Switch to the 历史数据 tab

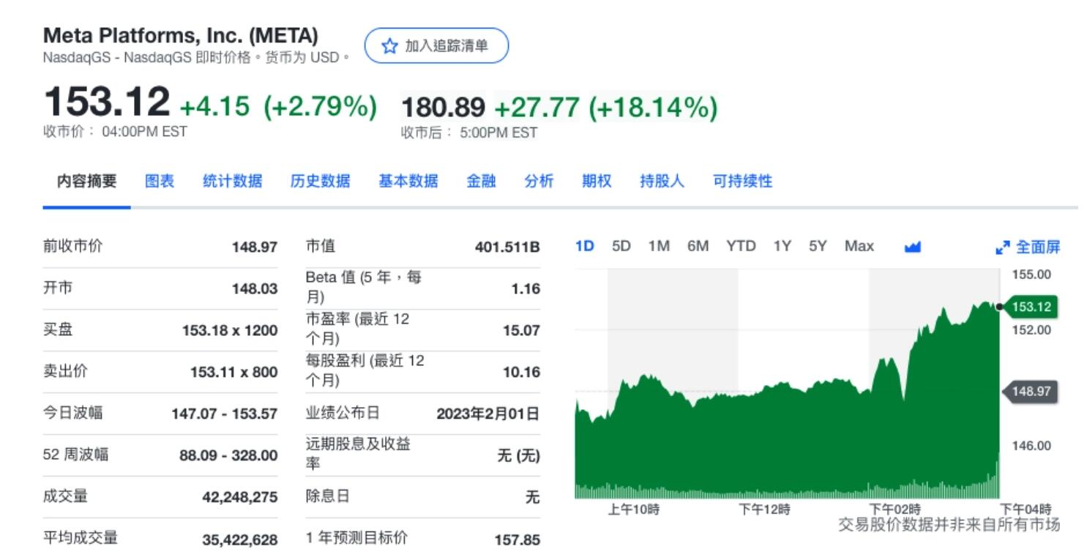[320, 181]
